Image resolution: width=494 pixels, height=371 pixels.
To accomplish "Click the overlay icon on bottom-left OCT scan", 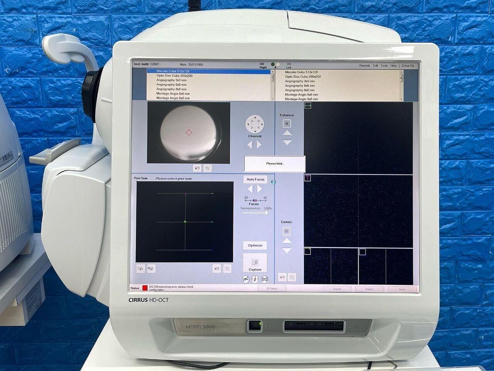I will [x=307, y=251].
